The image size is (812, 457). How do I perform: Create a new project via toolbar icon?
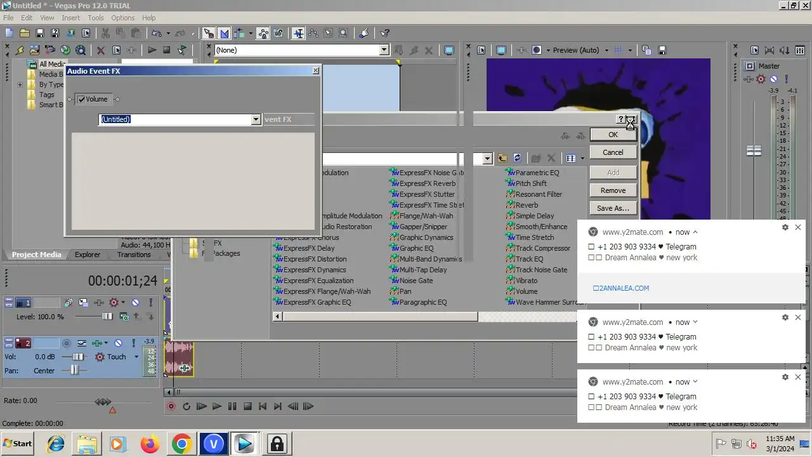9,33
